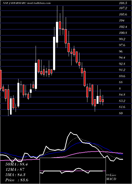Click the NSE JAYBARMARU chart title
The width and height of the screenshot is (132, 184).
(15, 3)
